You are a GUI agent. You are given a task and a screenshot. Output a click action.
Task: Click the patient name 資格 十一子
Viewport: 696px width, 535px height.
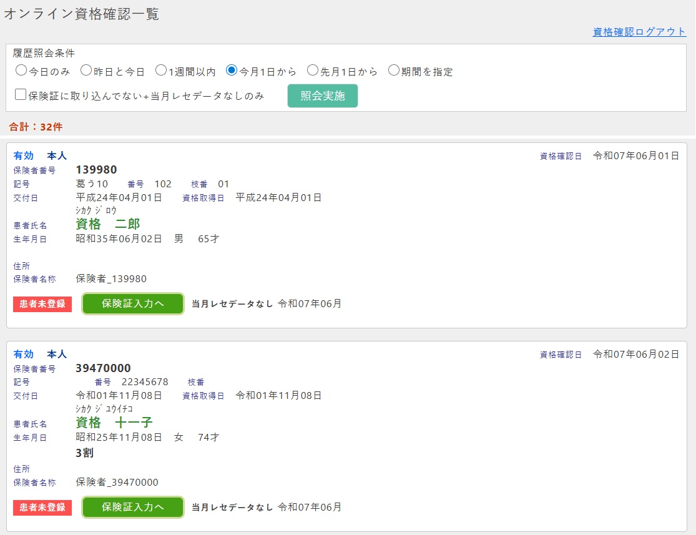pos(114,423)
